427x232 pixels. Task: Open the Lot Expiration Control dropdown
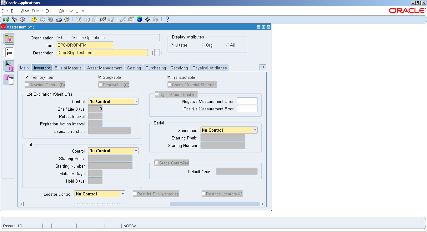pos(136,102)
